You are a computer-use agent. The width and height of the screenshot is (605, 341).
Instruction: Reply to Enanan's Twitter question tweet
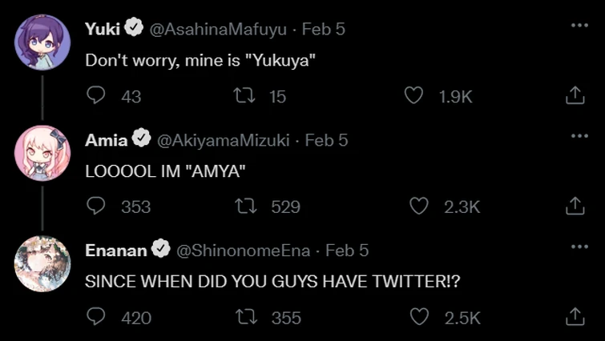click(x=96, y=317)
